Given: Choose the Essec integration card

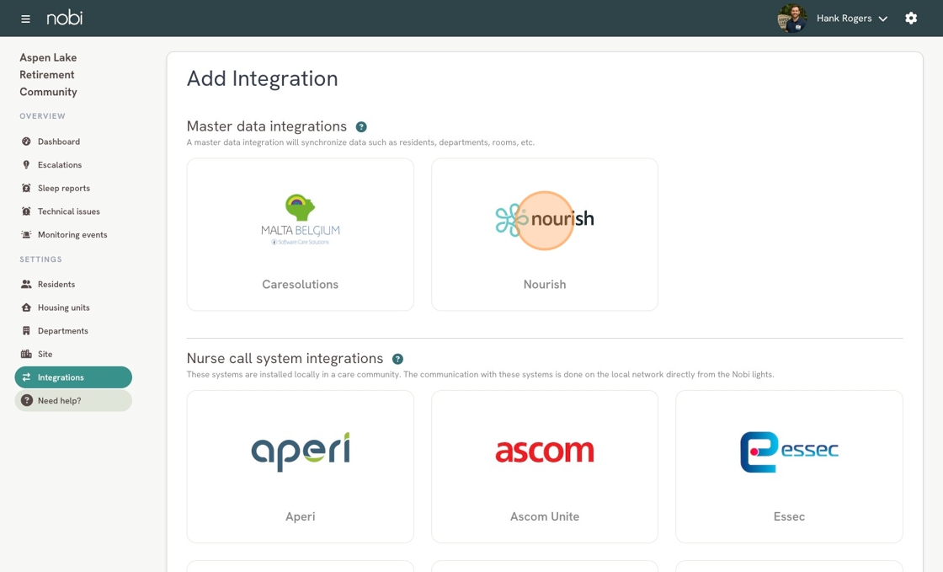Looking at the screenshot, I should (789, 467).
